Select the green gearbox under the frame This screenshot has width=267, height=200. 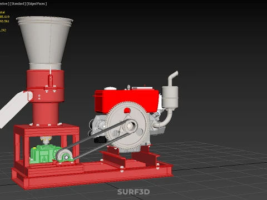pos(43,154)
